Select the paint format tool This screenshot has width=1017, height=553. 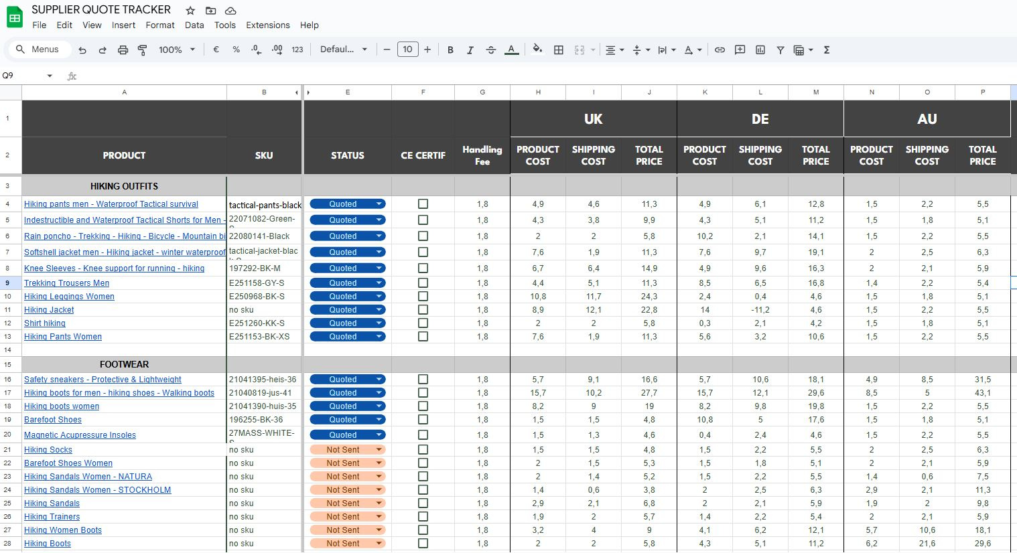tap(142, 50)
